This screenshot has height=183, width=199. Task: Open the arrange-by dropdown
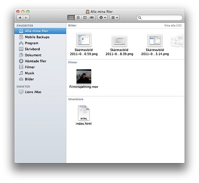tap(114, 17)
